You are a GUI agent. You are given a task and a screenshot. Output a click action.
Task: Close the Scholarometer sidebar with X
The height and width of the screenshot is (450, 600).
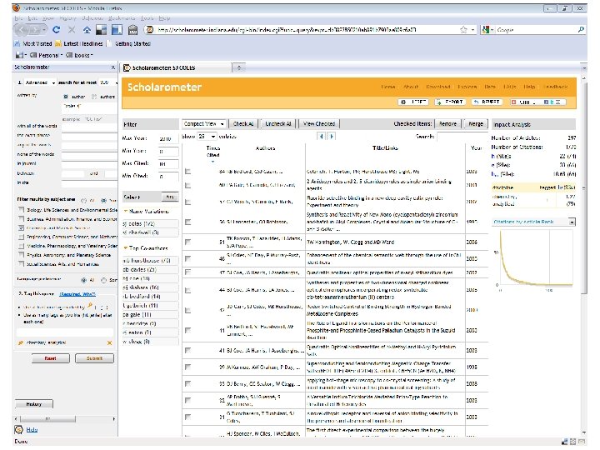(x=112, y=67)
